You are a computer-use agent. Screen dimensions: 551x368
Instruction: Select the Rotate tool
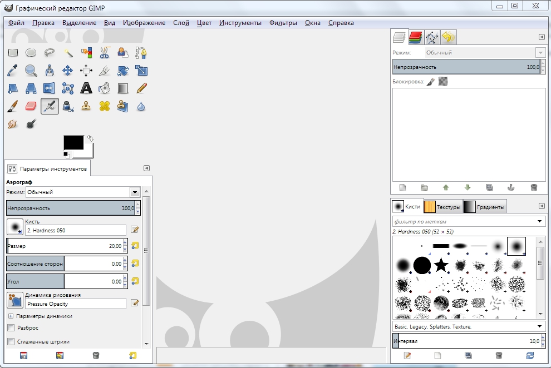122,71
